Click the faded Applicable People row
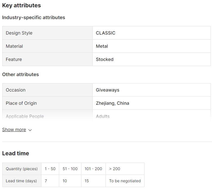The image size is (212, 196). point(106,115)
